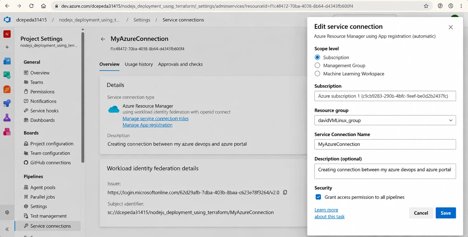Click the plus icon below project avatar
This screenshot has height=237, width=468.
(x=7, y=47)
